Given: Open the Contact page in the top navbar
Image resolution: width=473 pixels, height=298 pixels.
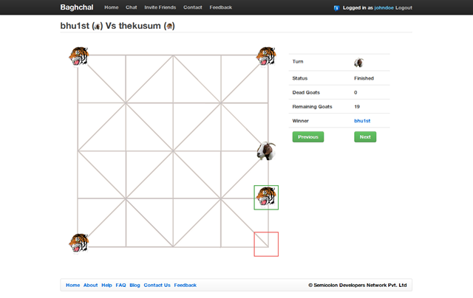Looking at the screenshot, I should [192, 7].
